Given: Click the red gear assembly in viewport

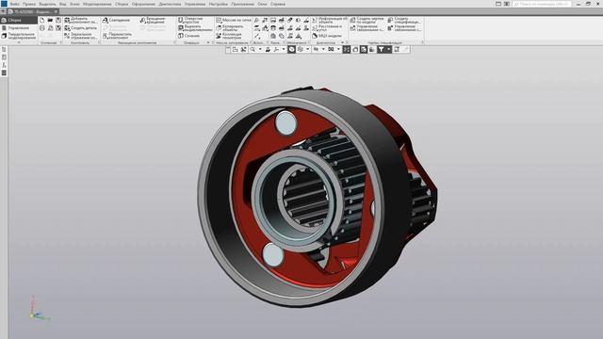Looking at the screenshot, I should click(x=318, y=196).
